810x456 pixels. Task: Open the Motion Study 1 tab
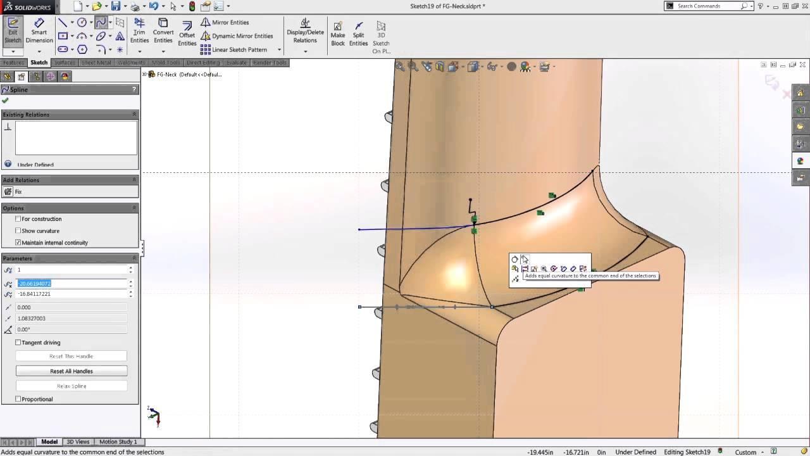pos(118,441)
